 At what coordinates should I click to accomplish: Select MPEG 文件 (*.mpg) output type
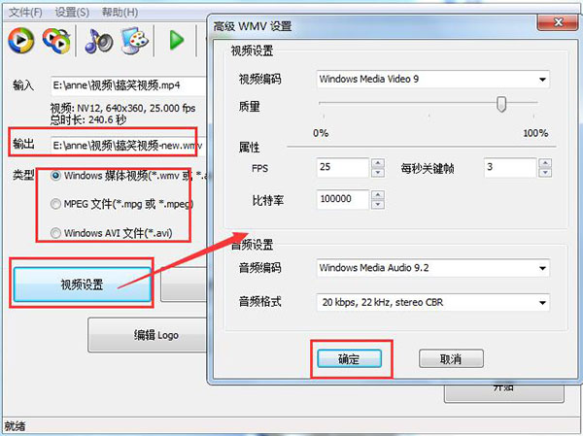tap(55, 204)
